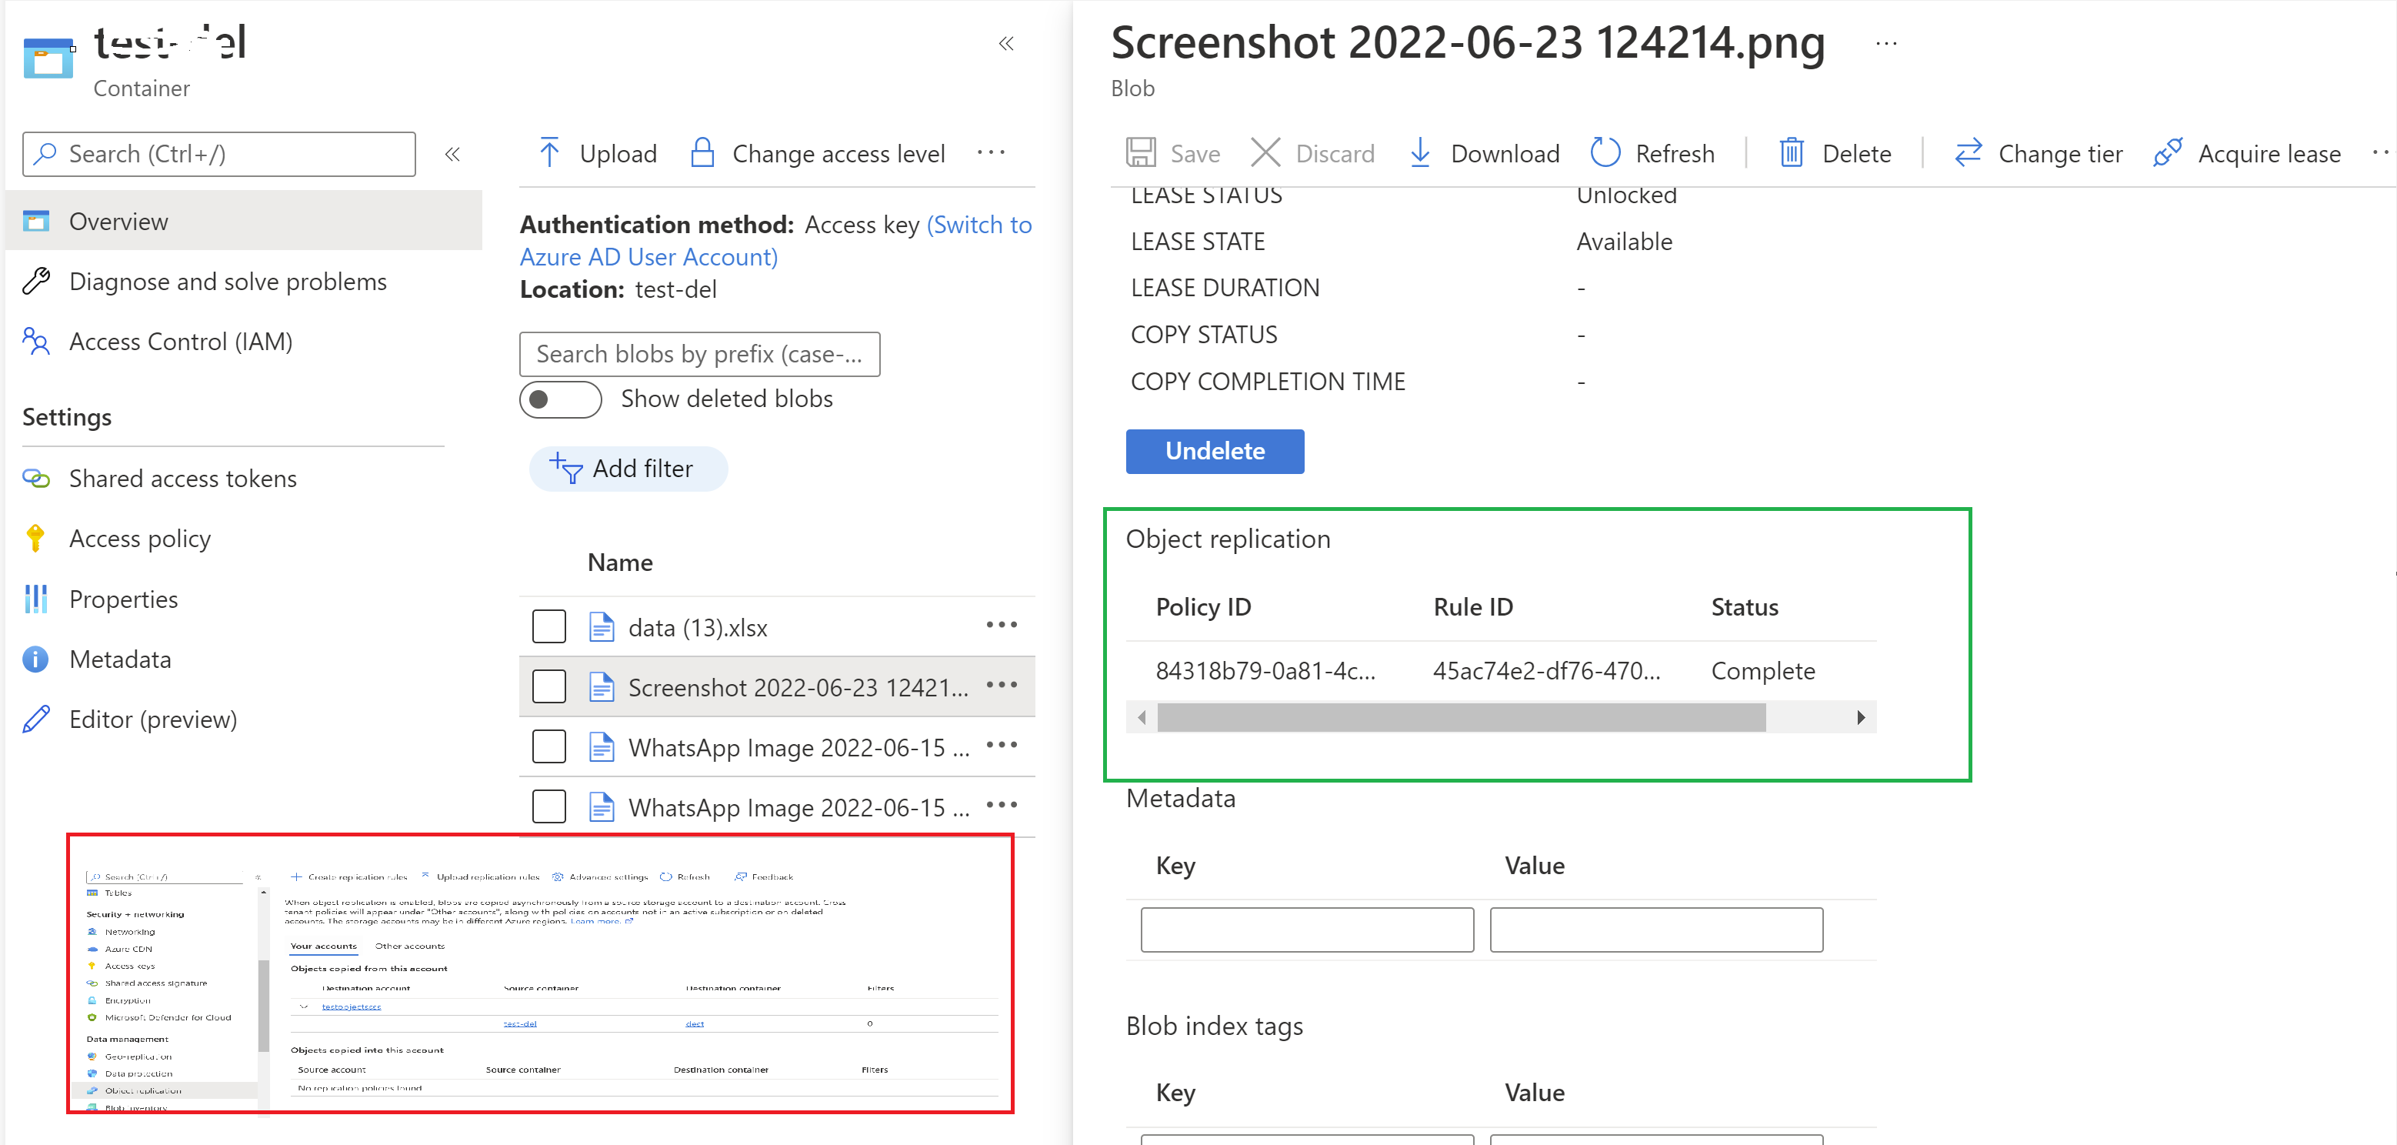Viewport: 2397px width, 1145px height.
Task: Click the Search (Ctrl+/) input field
Action: click(x=218, y=154)
